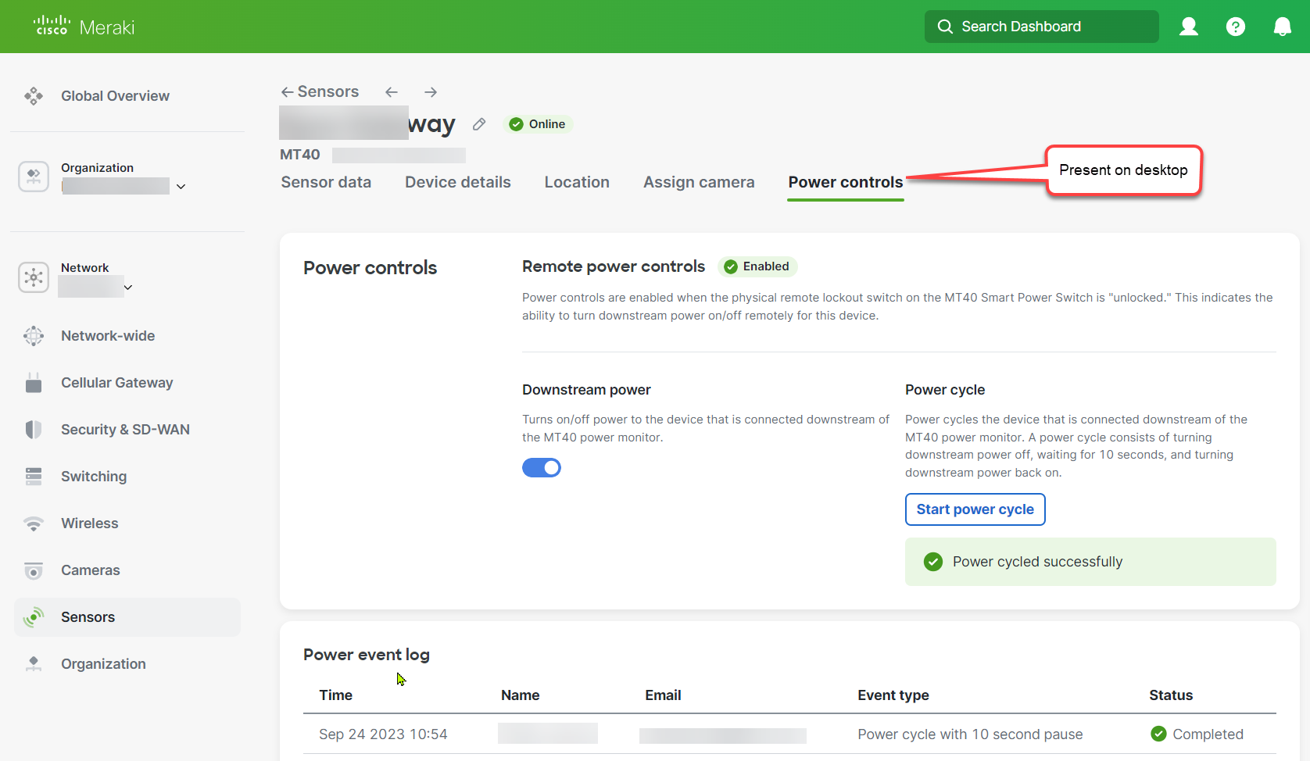Select the Cellular Gateway icon
Viewport: 1310px width, 761px height.
pos(34,382)
